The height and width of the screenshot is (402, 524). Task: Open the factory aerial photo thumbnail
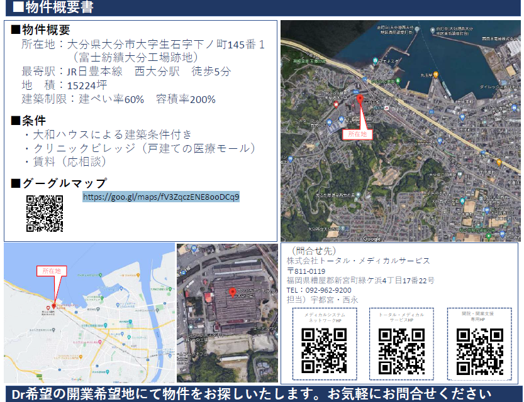(226, 313)
